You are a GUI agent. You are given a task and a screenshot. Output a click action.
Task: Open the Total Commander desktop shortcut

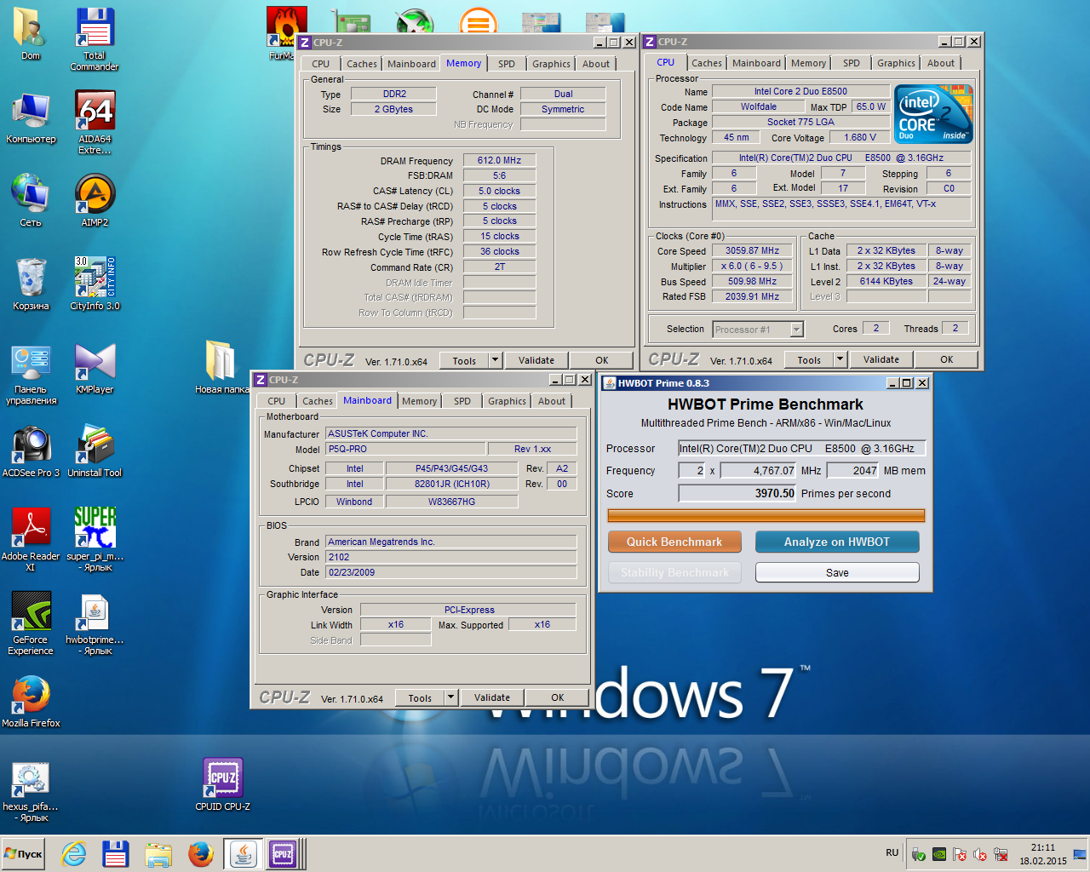(x=95, y=37)
